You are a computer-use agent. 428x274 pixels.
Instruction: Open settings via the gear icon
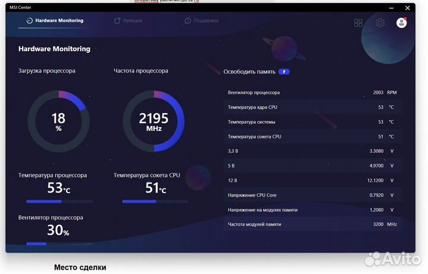click(380, 23)
